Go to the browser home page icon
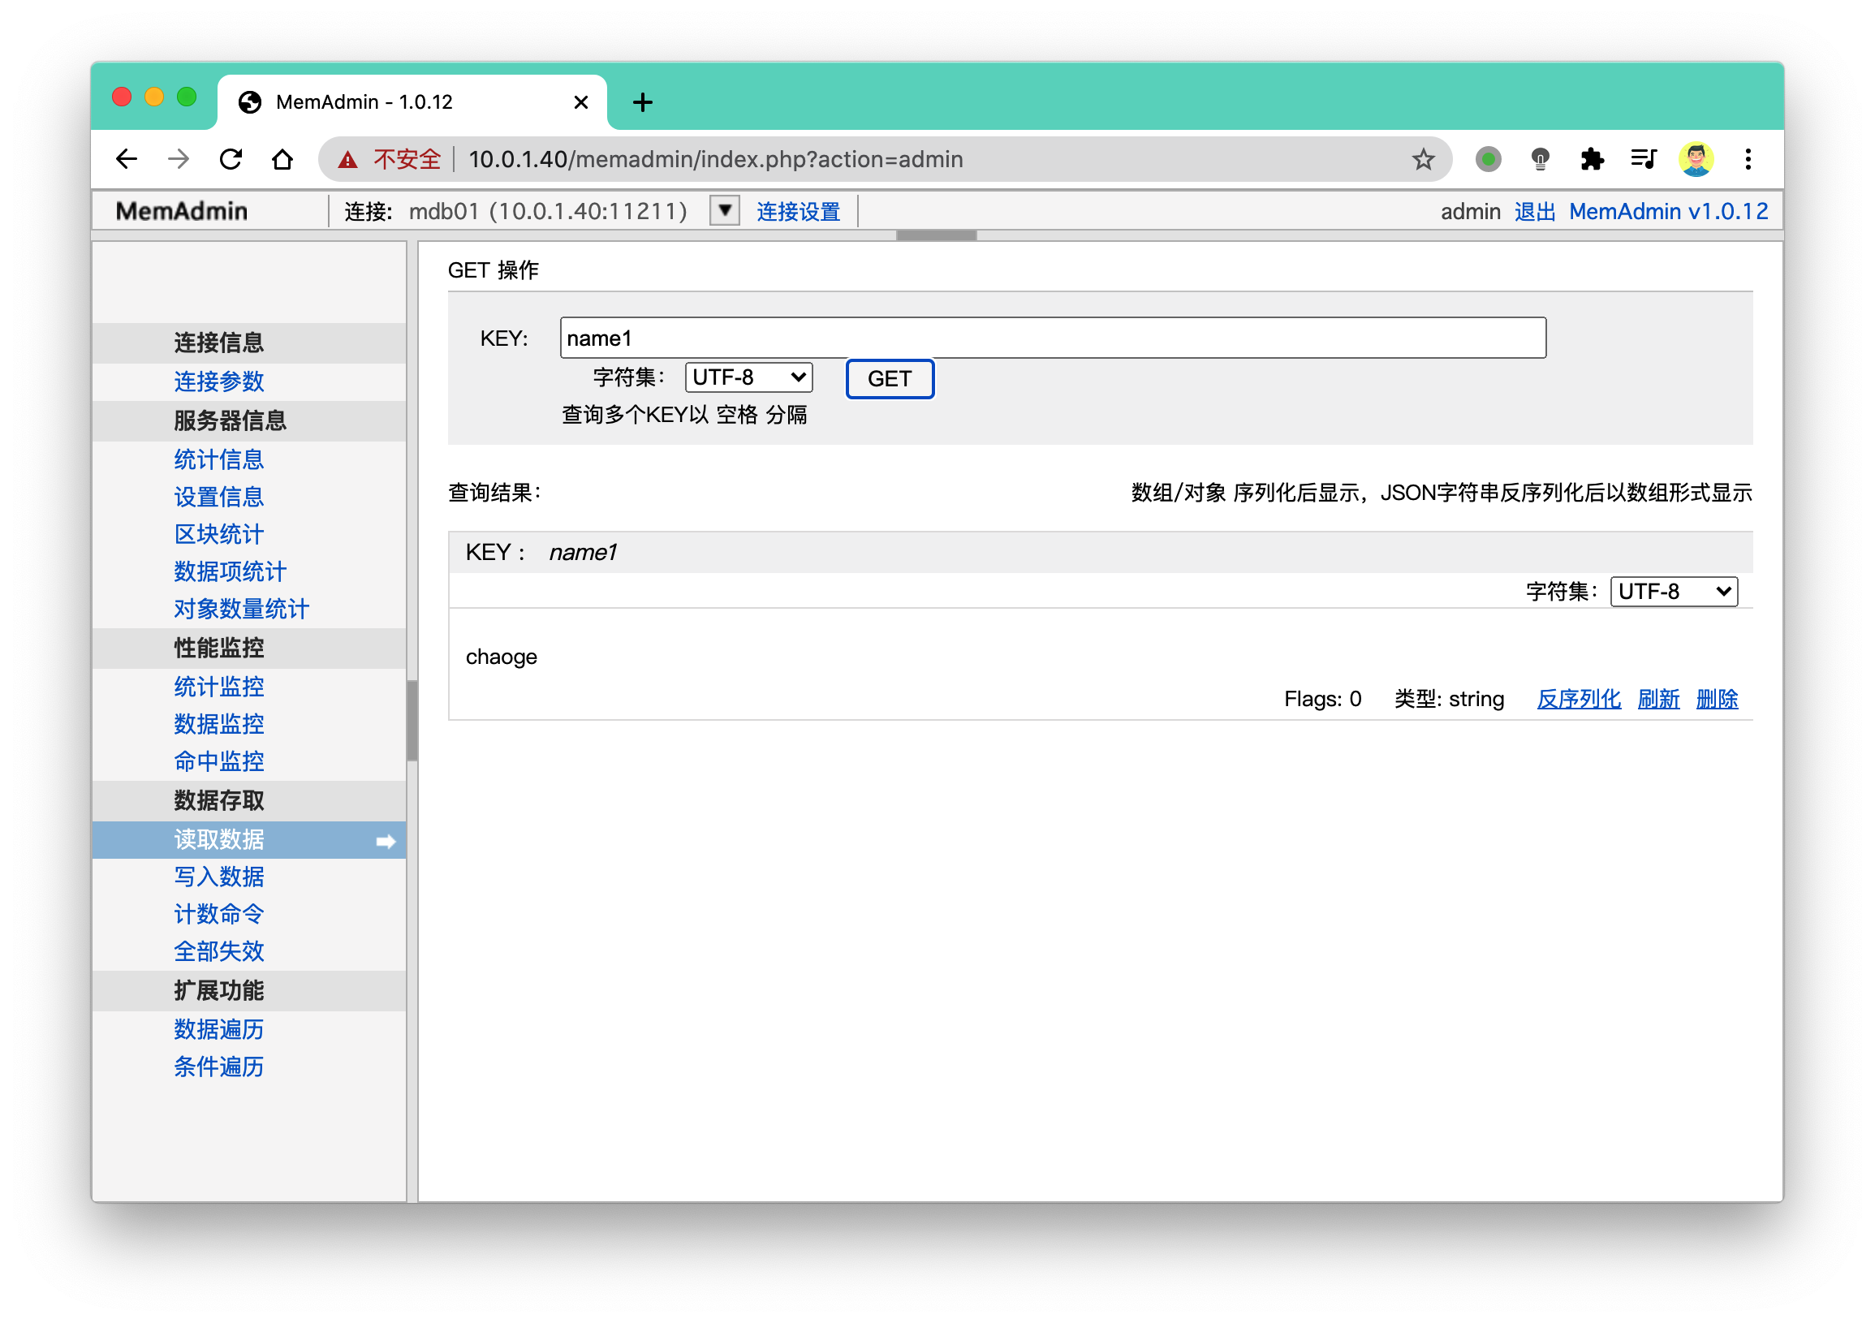The height and width of the screenshot is (1323, 1875). tap(282, 158)
